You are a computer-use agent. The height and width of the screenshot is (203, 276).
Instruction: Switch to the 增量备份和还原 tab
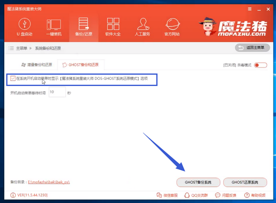pos(36,65)
